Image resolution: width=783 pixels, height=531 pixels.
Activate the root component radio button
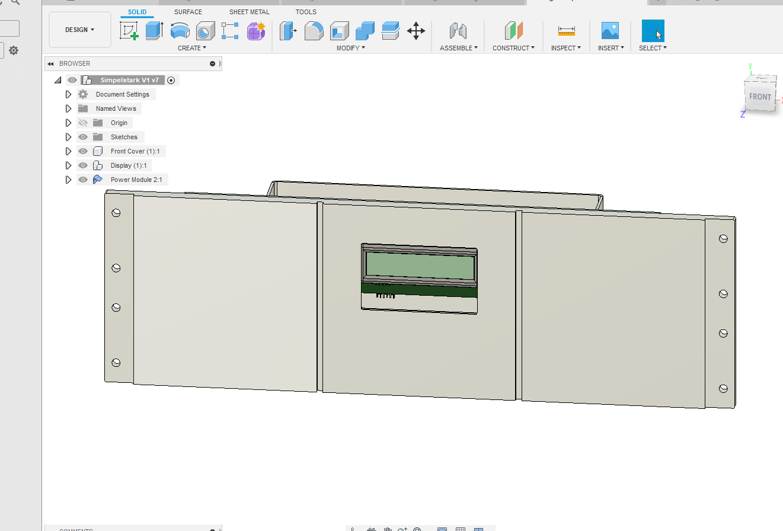(171, 80)
